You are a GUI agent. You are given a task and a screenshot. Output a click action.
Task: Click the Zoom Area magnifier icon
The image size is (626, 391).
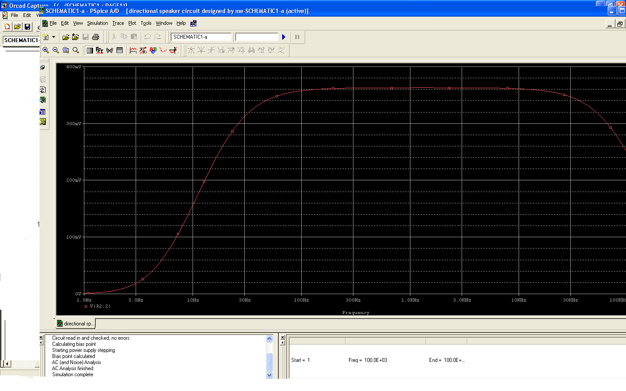[x=66, y=50]
